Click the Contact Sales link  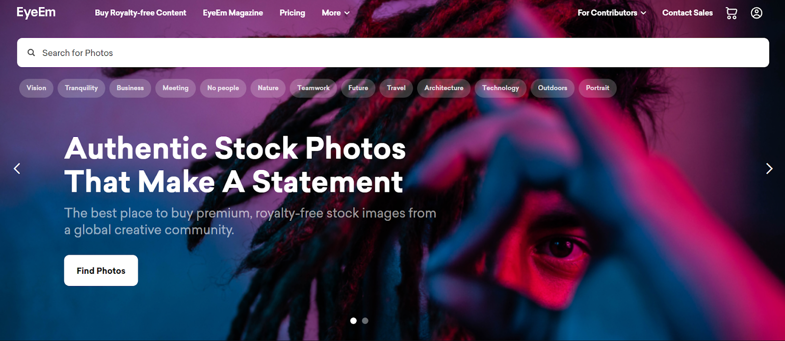pos(687,13)
